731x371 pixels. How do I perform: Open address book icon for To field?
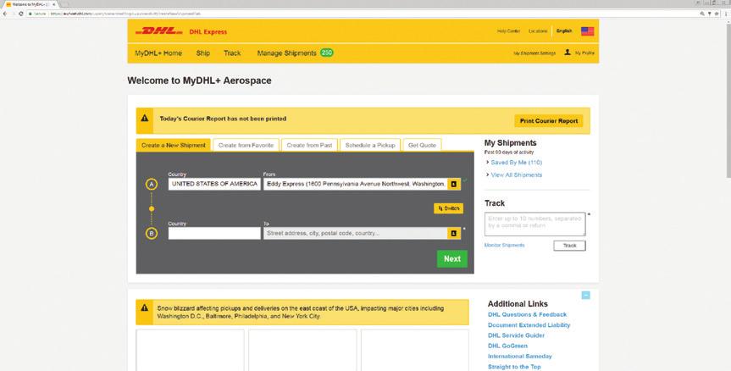tap(454, 233)
